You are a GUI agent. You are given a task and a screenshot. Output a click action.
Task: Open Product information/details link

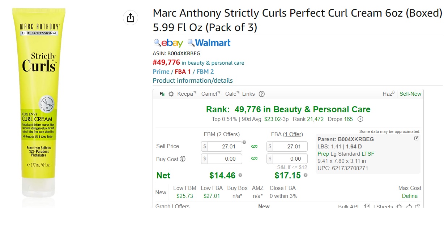click(x=193, y=81)
